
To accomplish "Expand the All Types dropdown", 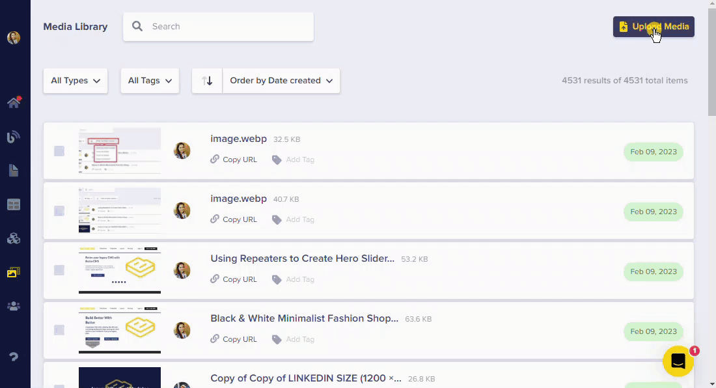I will (76, 81).
